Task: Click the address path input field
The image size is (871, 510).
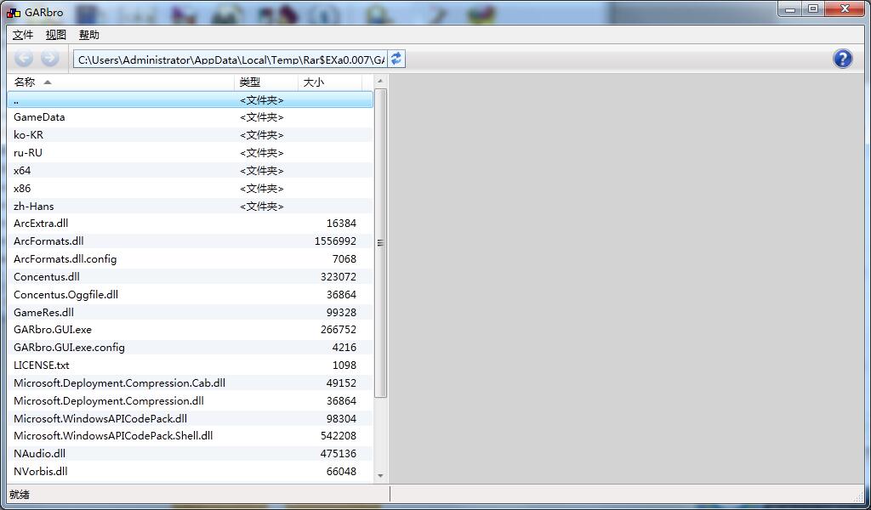Action: (230, 59)
